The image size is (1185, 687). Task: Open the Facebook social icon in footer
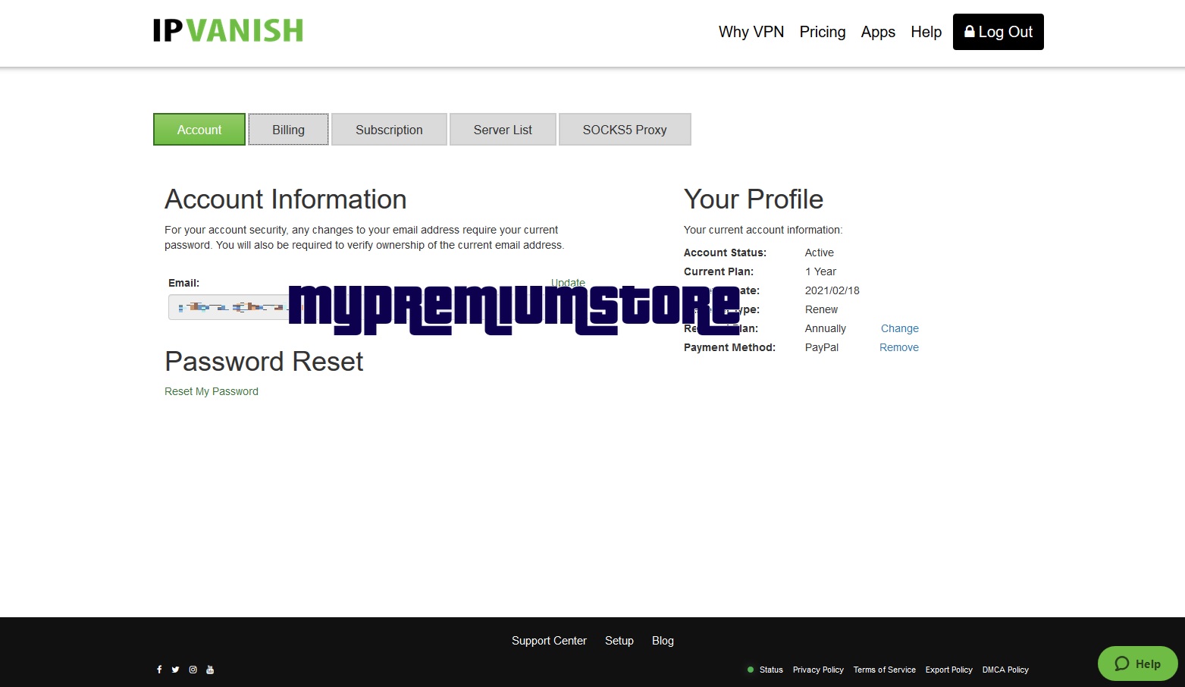click(159, 670)
